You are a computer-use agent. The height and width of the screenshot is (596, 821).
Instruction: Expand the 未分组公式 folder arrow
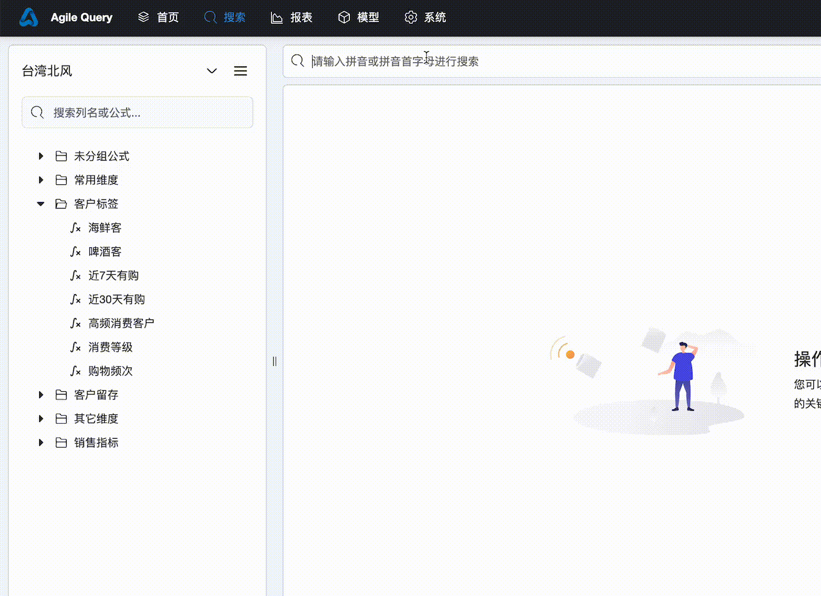(x=41, y=156)
